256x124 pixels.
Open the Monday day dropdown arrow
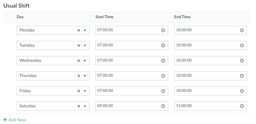tap(85, 30)
